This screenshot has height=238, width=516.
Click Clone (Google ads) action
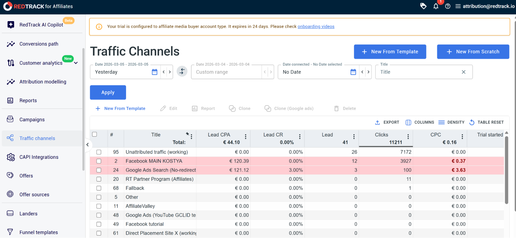pos(289,108)
